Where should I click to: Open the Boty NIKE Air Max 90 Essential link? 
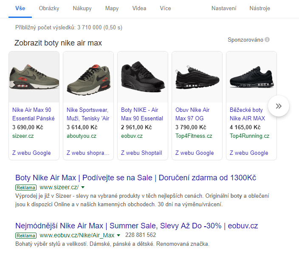[x=142, y=114]
